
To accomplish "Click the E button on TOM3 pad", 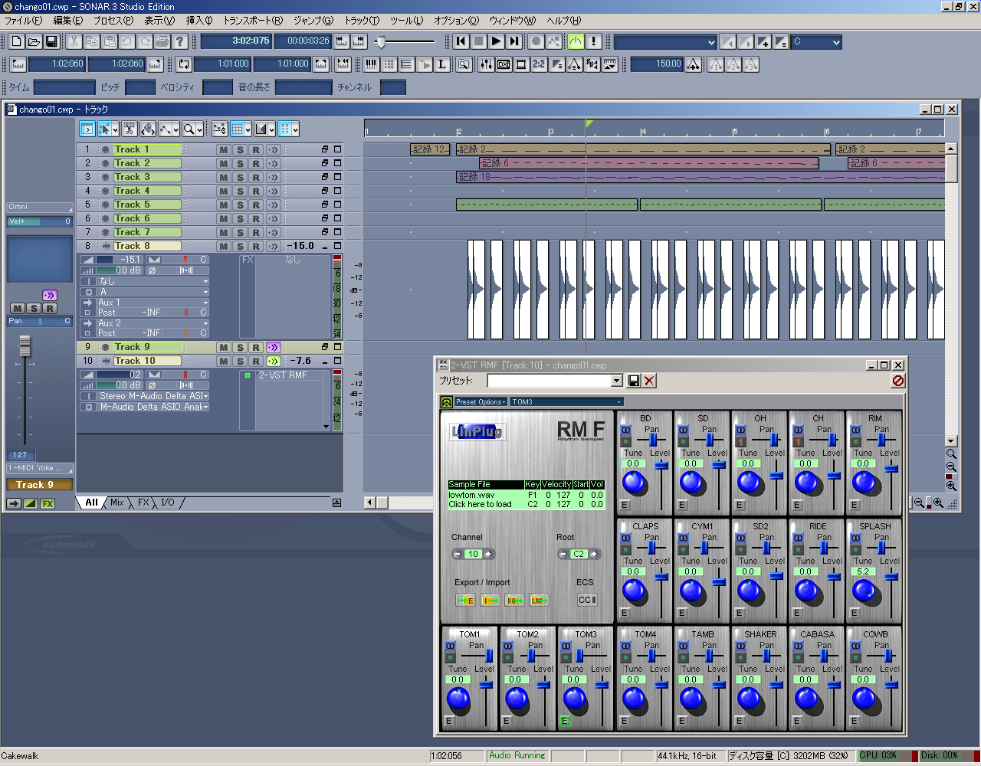I will pyautogui.click(x=565, y=721).
